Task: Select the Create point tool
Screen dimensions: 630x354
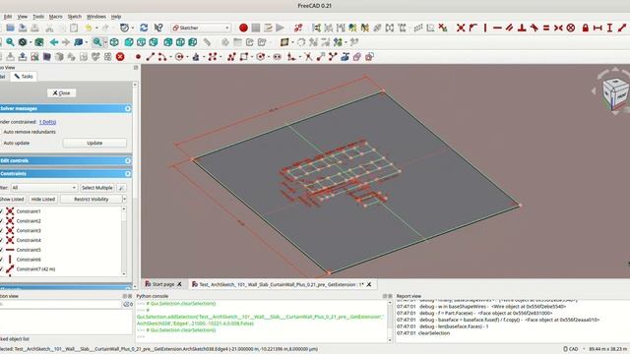Action: tap(138, 57)
